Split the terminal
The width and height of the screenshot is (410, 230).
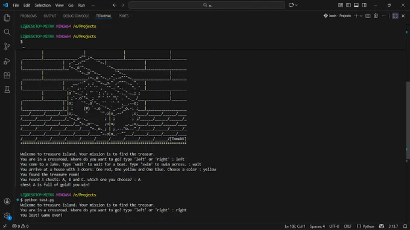tap(368, 16)
